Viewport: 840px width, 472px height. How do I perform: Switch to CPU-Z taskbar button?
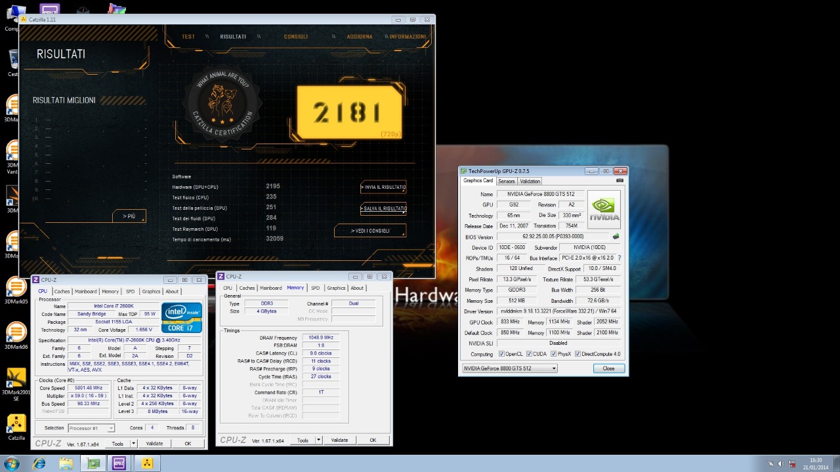[x=119, y=464]
